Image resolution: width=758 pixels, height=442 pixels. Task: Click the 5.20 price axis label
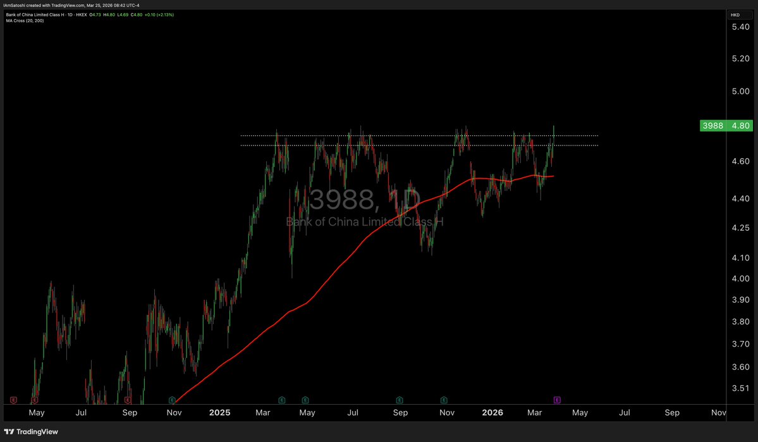[x=740, y=59]
